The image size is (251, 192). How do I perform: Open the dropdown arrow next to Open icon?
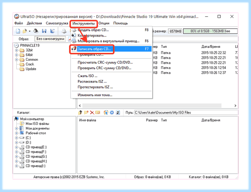tap(30, 31)
